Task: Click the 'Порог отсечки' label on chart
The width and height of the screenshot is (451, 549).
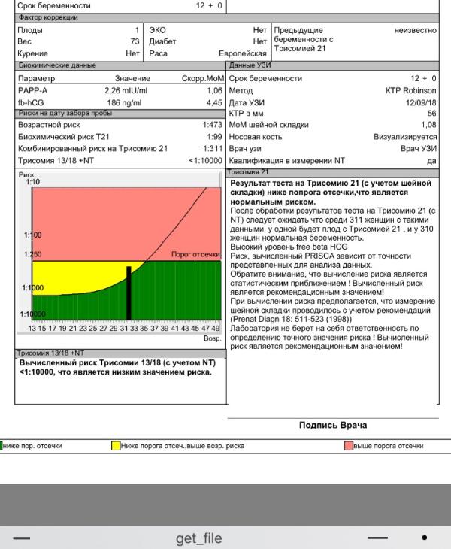Action: pos(195,255)
